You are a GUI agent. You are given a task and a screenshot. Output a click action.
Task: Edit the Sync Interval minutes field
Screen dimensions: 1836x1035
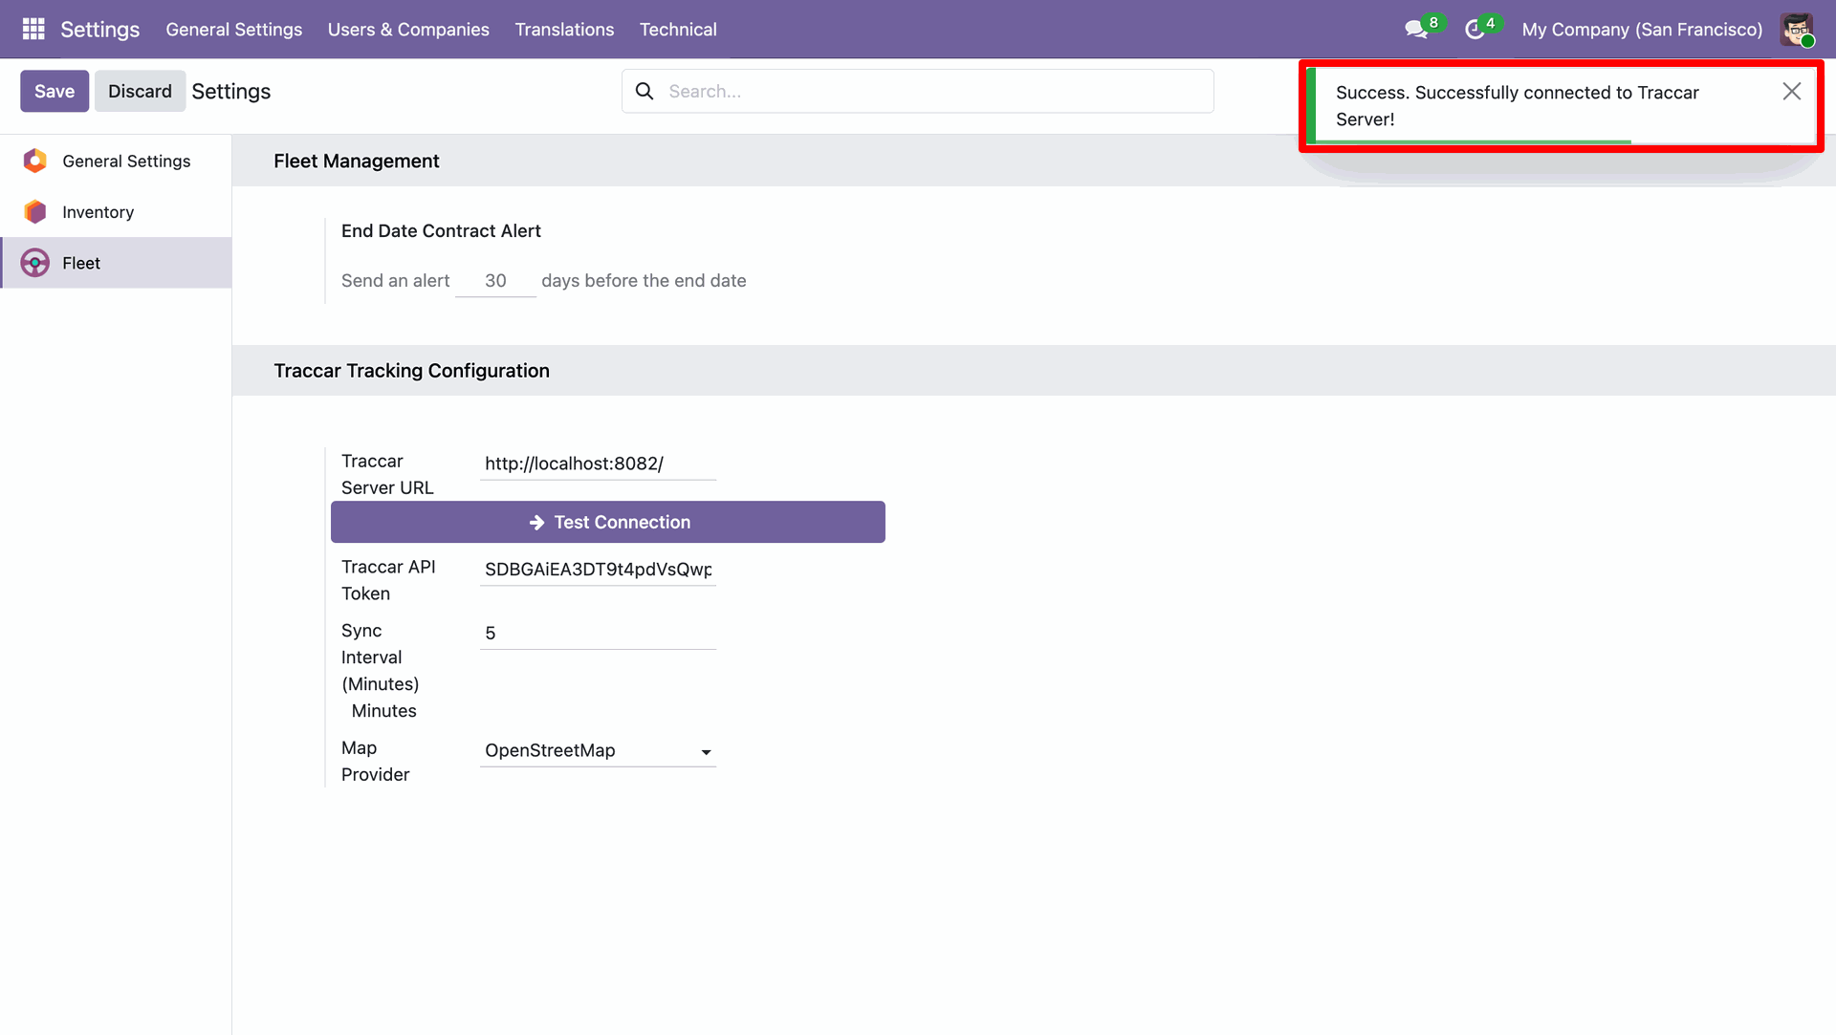(x=598, y=634)
